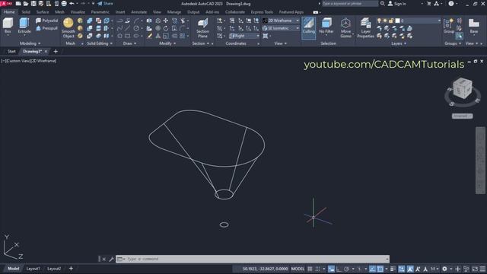Open the Right UCS dropdown
Image resolution: width=487 pixels, height=274 pixels.
click(x=244, y=36)
